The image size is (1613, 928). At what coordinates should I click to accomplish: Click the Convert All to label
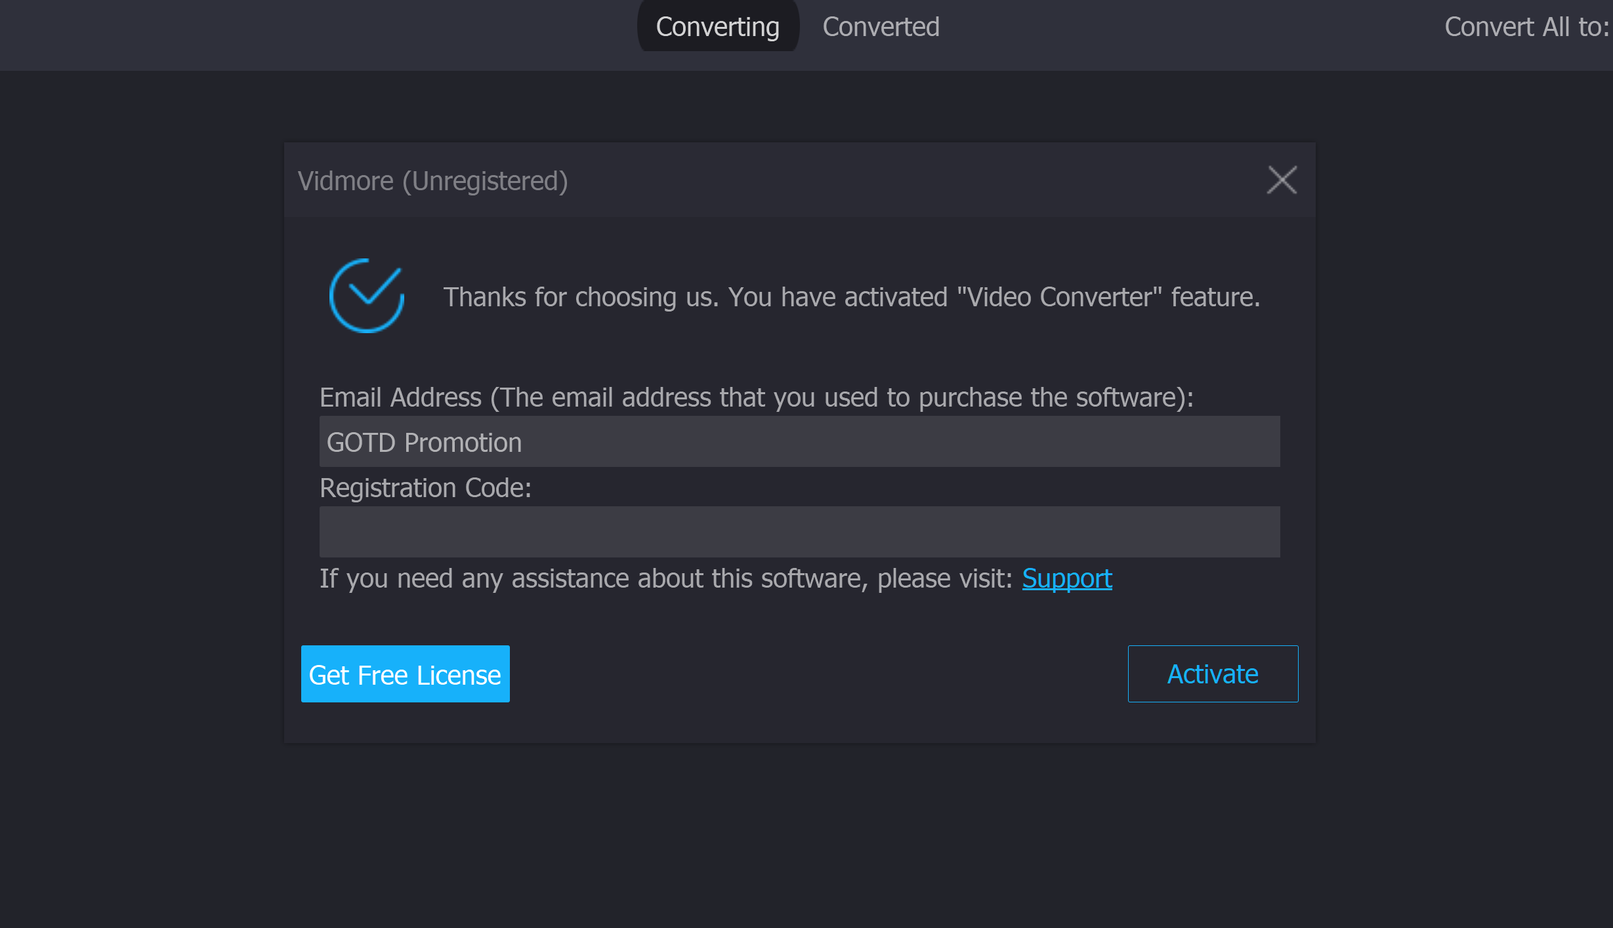click(1526, 27)
